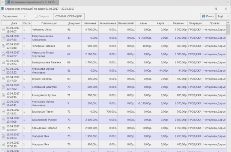Click the Открыть button
Viewport: 231px width, 152px height.
(41, 17)
